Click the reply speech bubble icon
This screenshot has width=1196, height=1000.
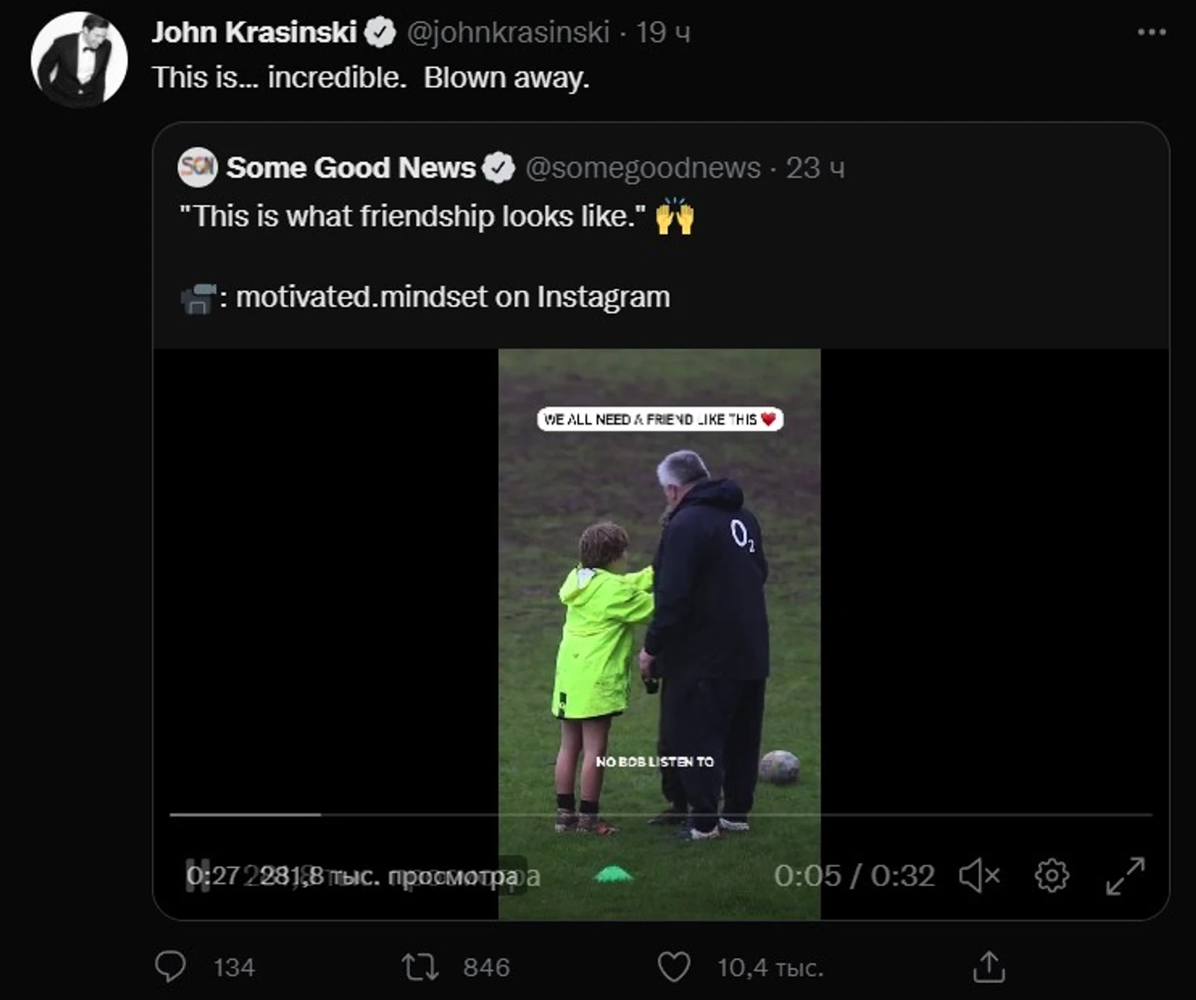pos(170,967)
